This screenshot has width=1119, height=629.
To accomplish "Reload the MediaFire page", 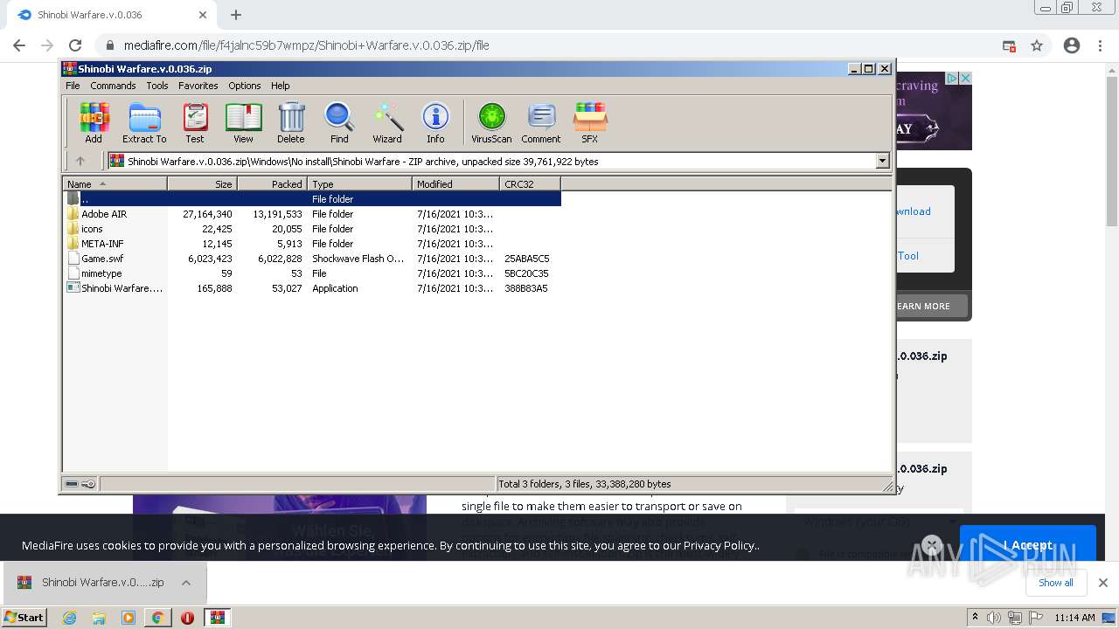I will 75,45.
